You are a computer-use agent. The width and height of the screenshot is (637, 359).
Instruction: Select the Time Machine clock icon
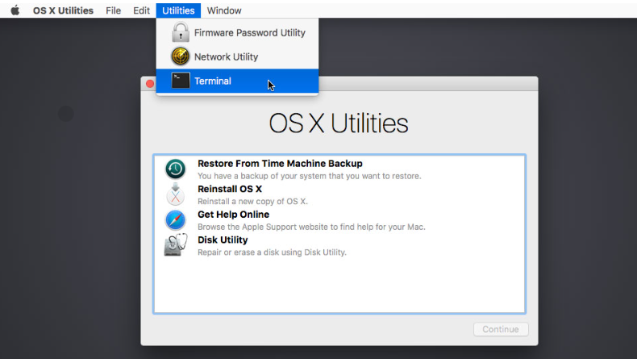[175, 169]
